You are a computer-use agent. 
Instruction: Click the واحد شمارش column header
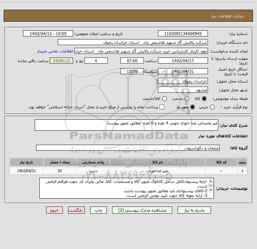click(x=93, y=162)
